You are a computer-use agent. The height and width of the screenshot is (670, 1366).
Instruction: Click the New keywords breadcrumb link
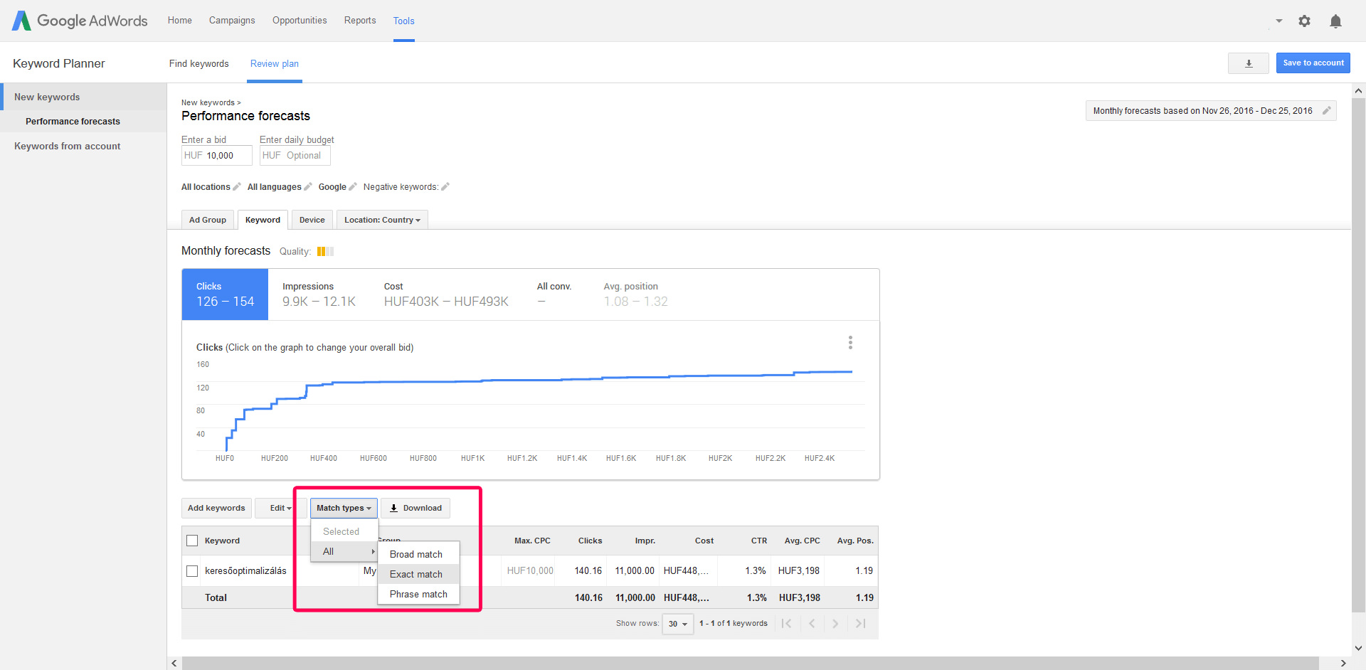[x=208, y=102]
